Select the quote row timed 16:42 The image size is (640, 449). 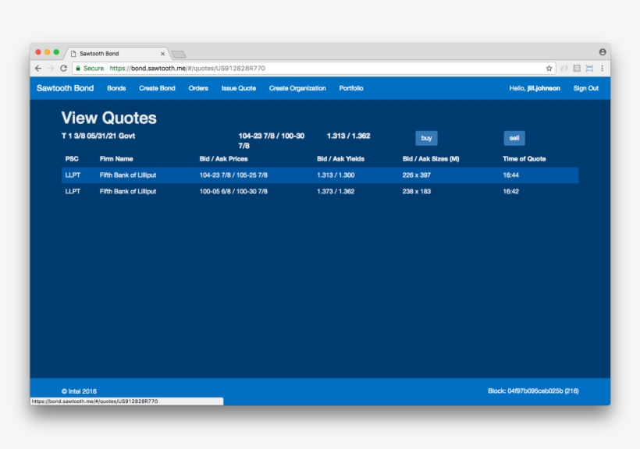tap(320, 191)
